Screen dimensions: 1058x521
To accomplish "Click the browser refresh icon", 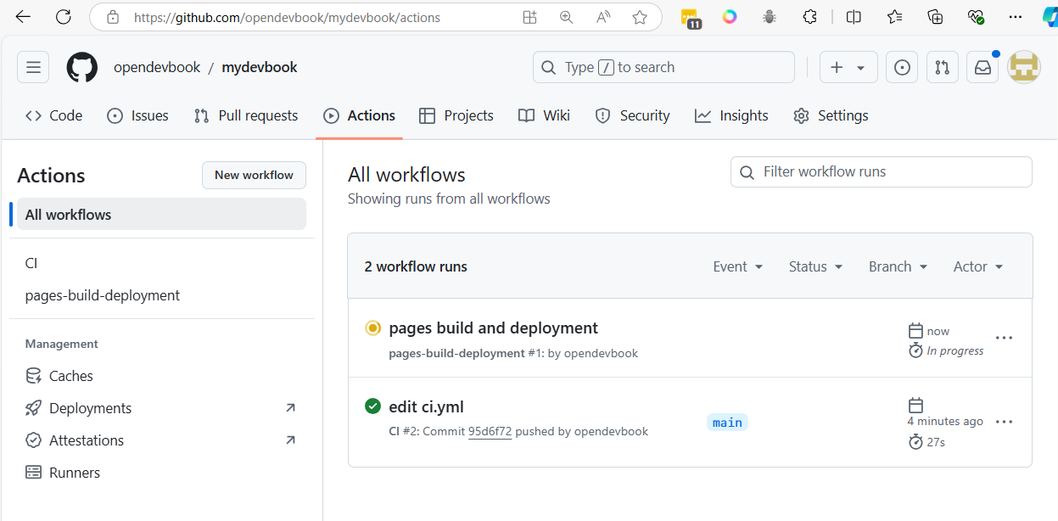I will (x=63, y=17).
